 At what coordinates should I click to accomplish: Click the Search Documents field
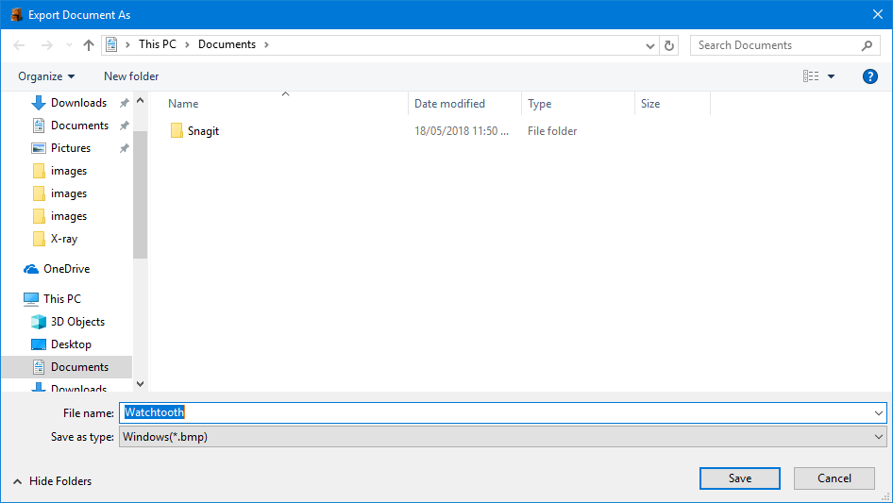pyautogui.click(x=784, y=45)
